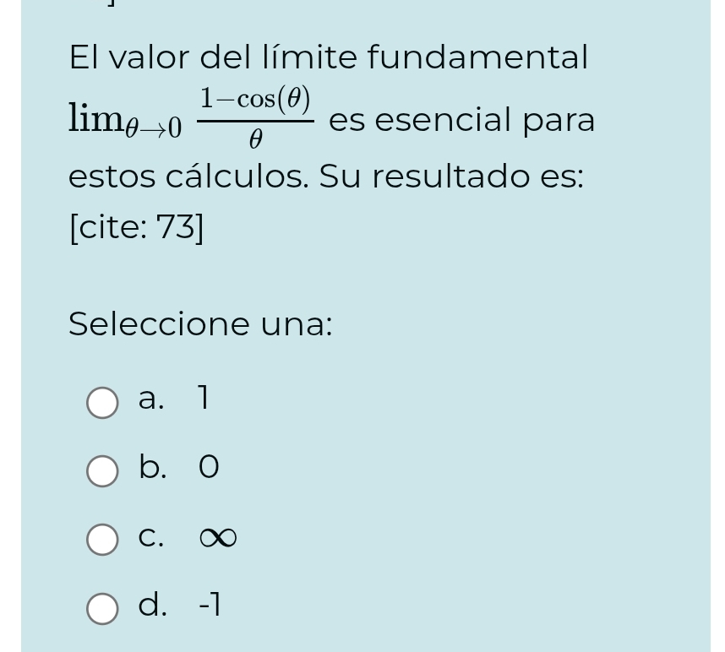Image resolution: width=725 pixels, height=652 pixels.
Task: Click the '[cite: 73]' reference text
Action: [136, 227]
